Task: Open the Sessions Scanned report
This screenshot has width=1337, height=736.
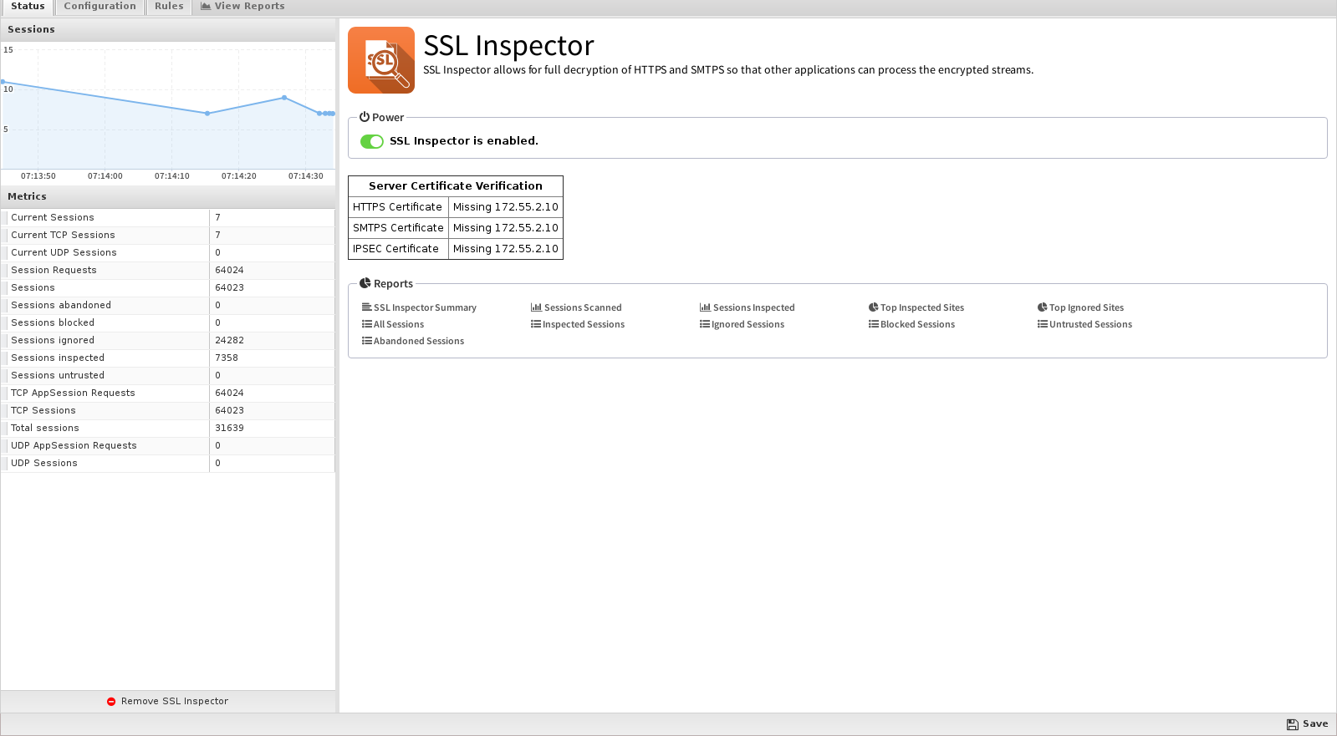Action: pos(576,307)
